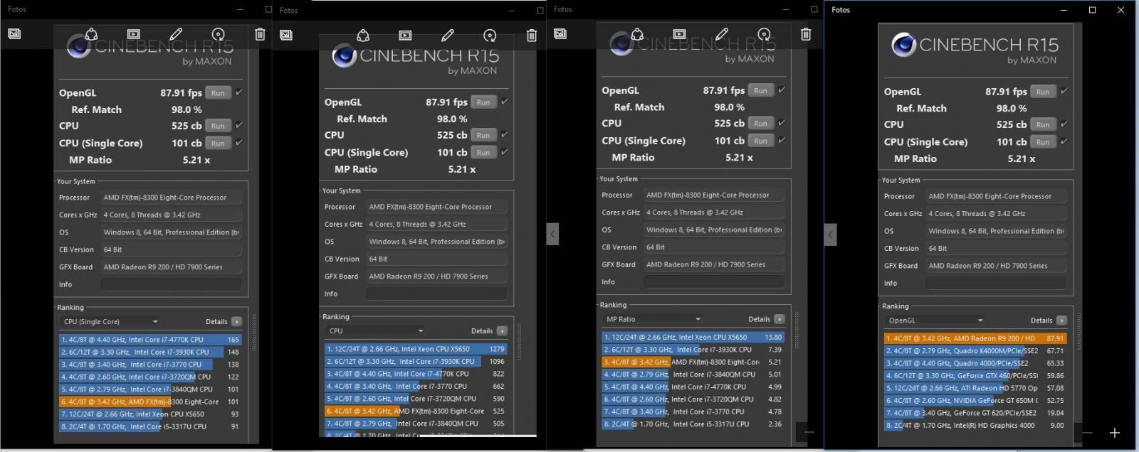The image size is (1139, 452).
Task: Select Xeon X5650 row with 13.80 ratio
Action: (x=693, y=337)
